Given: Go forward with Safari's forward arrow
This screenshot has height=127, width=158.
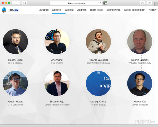Looking at the screenshot, I should (18, 3).
